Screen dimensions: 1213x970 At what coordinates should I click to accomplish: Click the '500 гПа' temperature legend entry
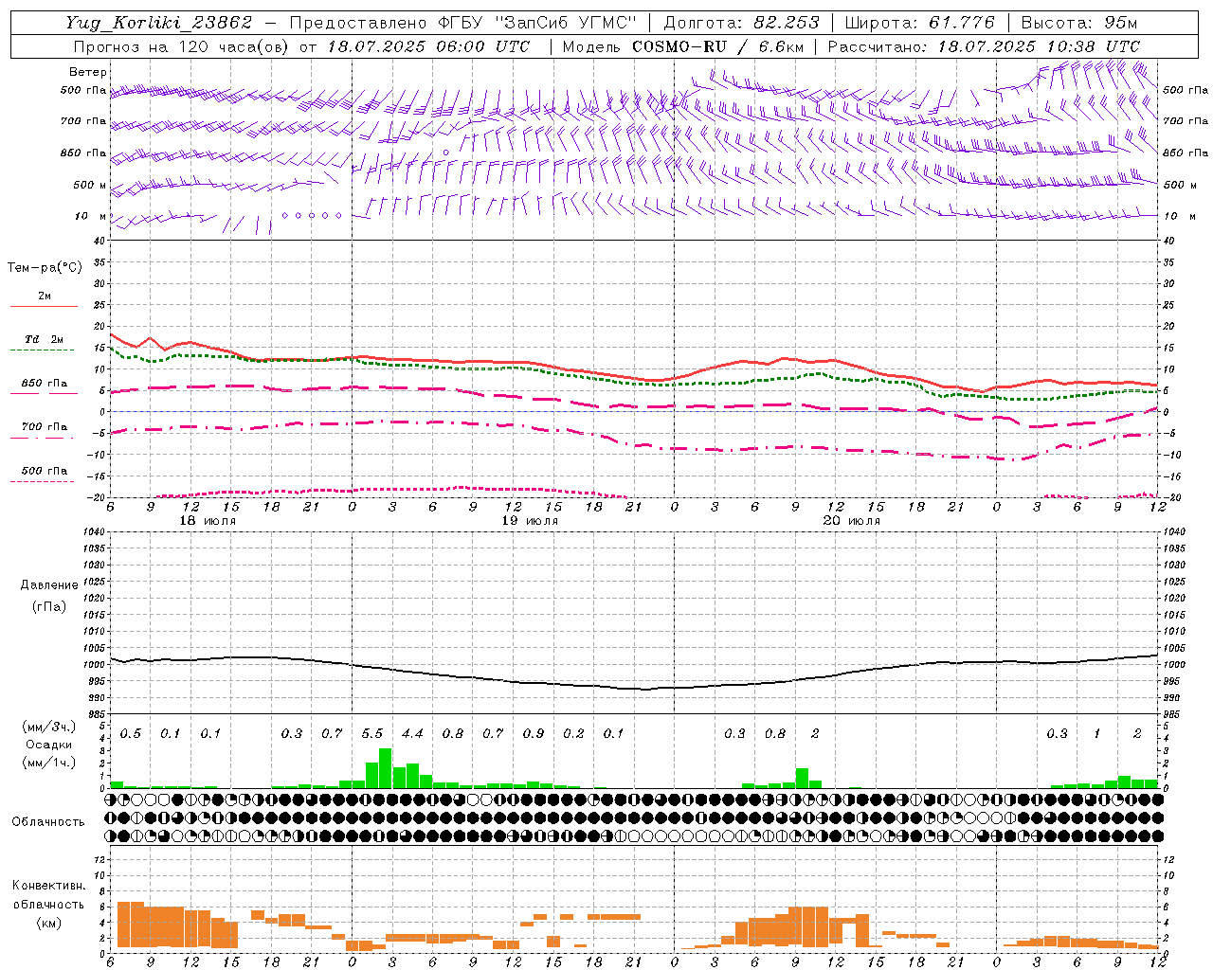(45, 471)
